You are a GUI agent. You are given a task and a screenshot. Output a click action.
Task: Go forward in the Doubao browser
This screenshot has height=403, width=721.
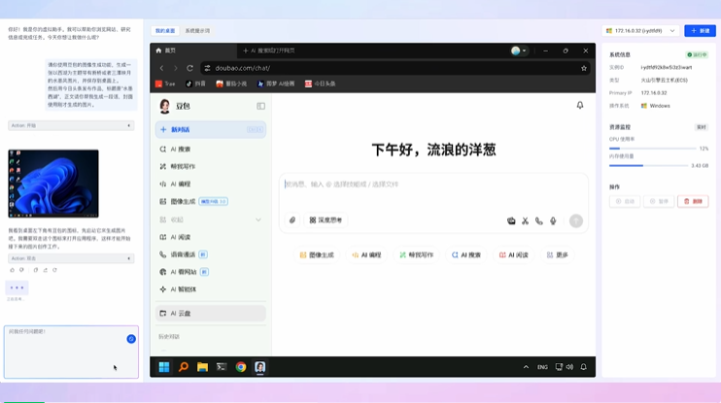pos(176,68)
